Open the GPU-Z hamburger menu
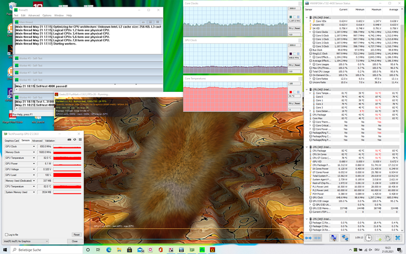The width and height of the screenshot is (406, 254). point(80,140)
